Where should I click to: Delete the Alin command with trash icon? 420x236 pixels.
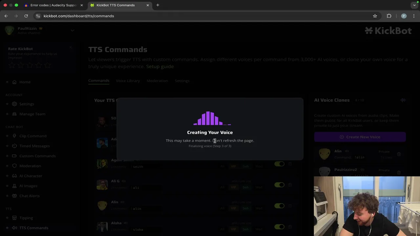[290, 206]
